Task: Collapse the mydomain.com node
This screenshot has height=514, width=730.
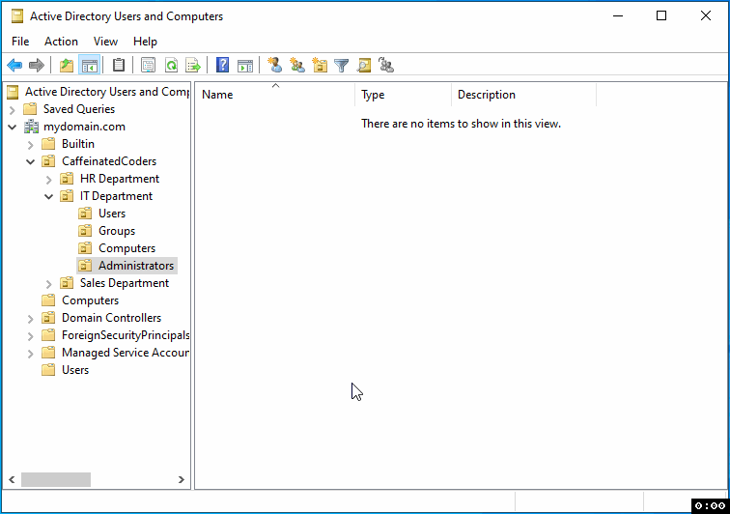Action: (x=13, y=127)
